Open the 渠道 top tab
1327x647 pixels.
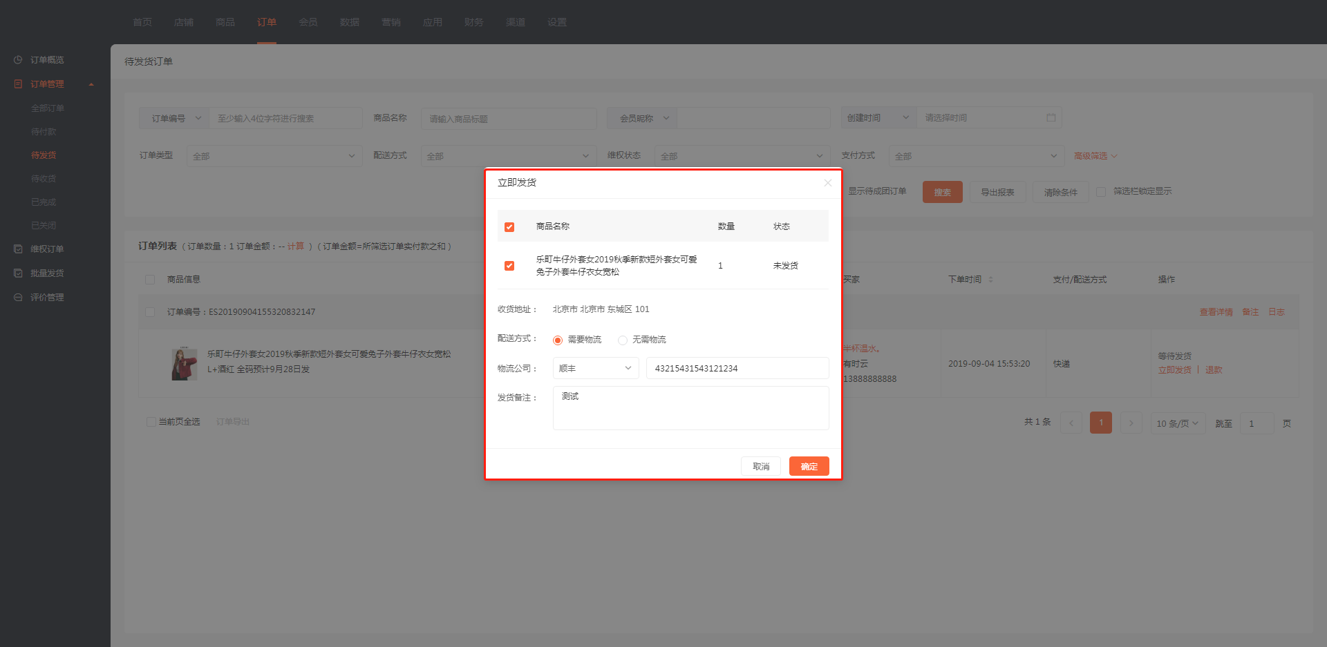pyautogui.click(x=516, y=22)
